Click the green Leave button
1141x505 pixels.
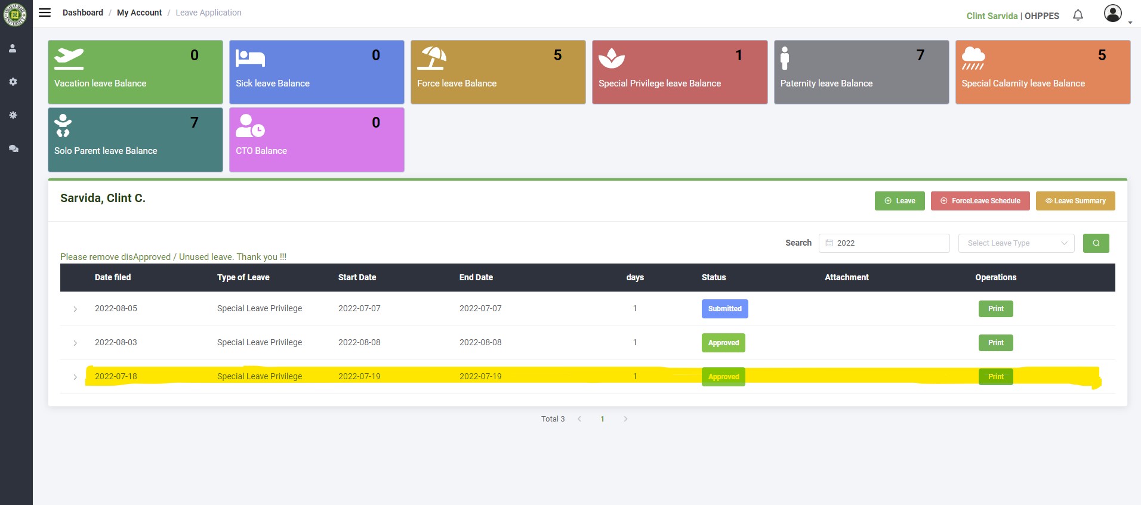coord(899,201)
